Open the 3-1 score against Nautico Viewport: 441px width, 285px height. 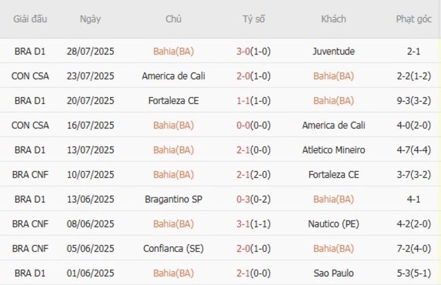[245, 224]
